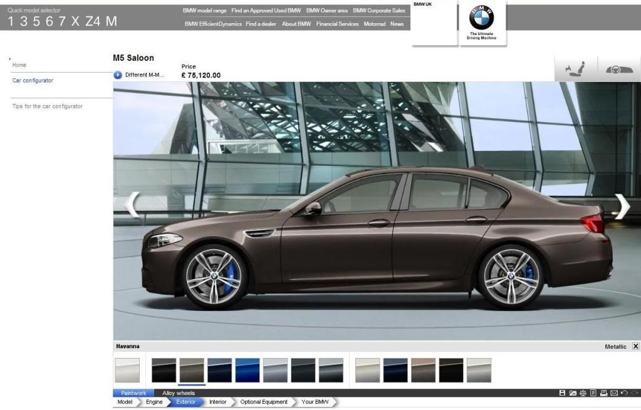Open Car configurator in the sidebar
Image resolution: width=641 pixels, height=410 pixels.
coord(33,81)
